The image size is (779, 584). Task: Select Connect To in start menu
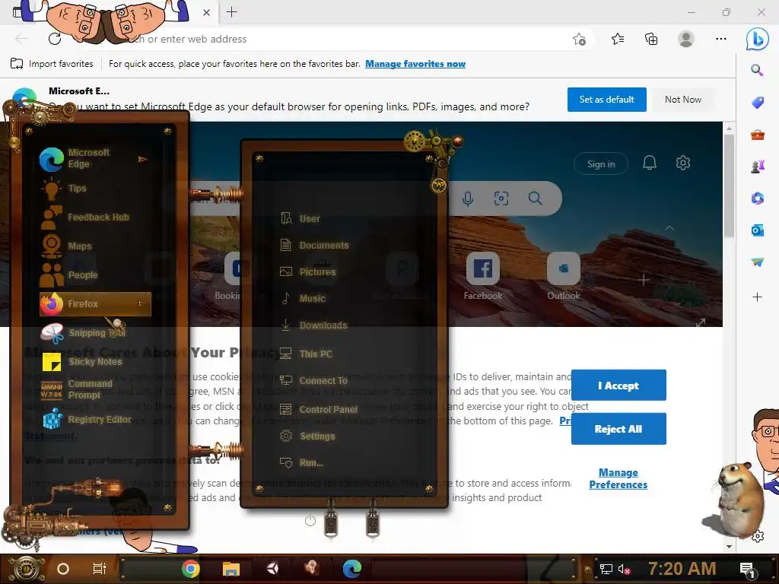pyautogui.click(x=314, y=381)
